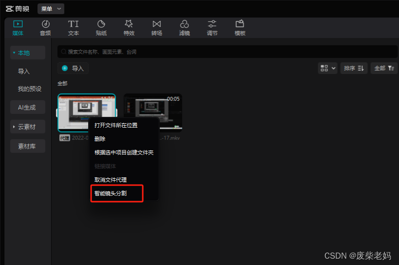The image size is (399, 265).
Task: Open the AI生成 section
Action: tap(28, 107)
